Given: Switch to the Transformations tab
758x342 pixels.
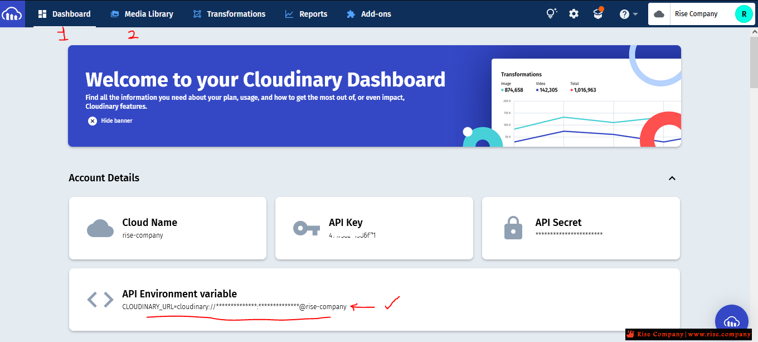Looking at the screenshot, I should [x=229, y=14].
